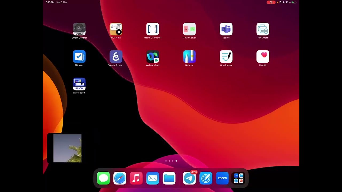Tap the charging battery icon in the status bar

pos(294,2)
